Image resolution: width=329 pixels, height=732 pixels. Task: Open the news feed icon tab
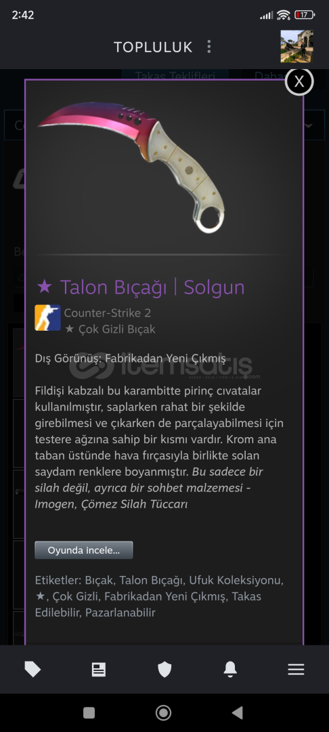pos(98,670)
